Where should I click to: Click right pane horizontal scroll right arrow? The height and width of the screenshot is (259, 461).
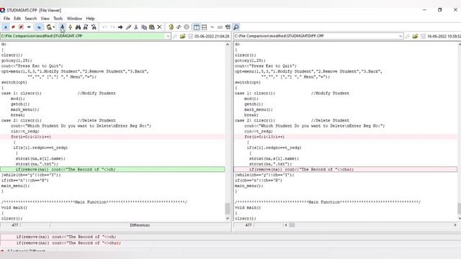455,225
